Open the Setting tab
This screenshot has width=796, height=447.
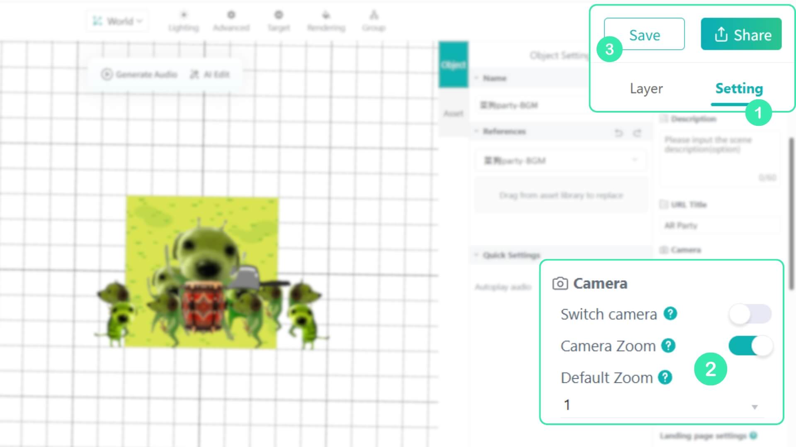[739, 88]
